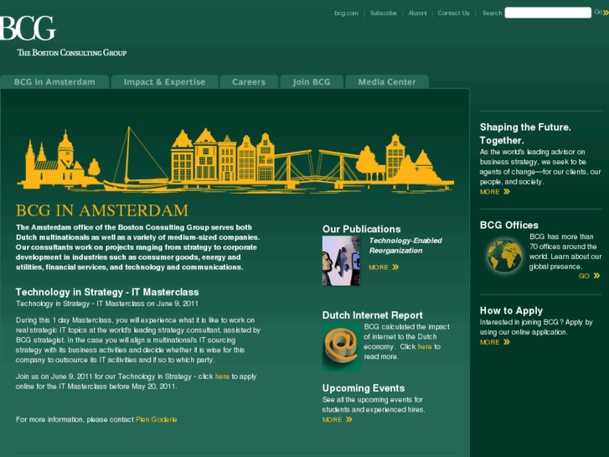Click 'Technology in Strategy - IT Masterclass' heading
This screenshot has width=609, height=457.
coord(107,292)
